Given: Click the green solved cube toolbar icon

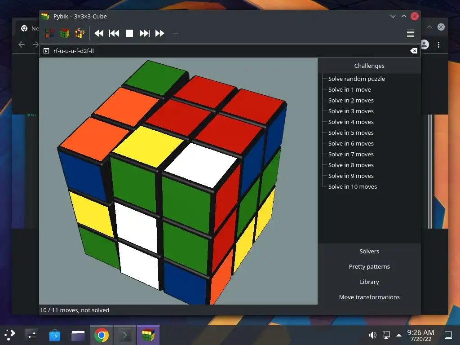Looking at the screenshot, I should (x=65, y=33).
